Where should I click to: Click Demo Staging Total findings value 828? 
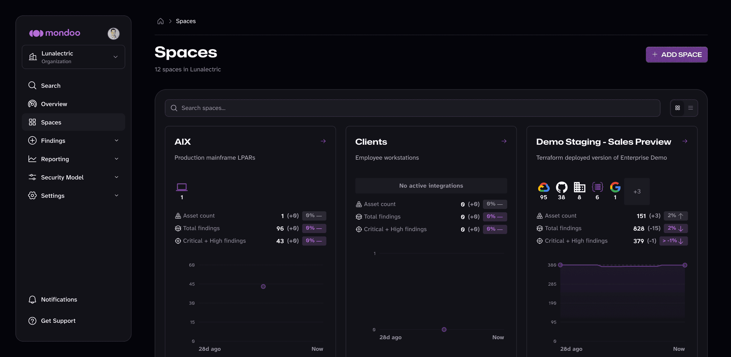(x=639, y=228)
